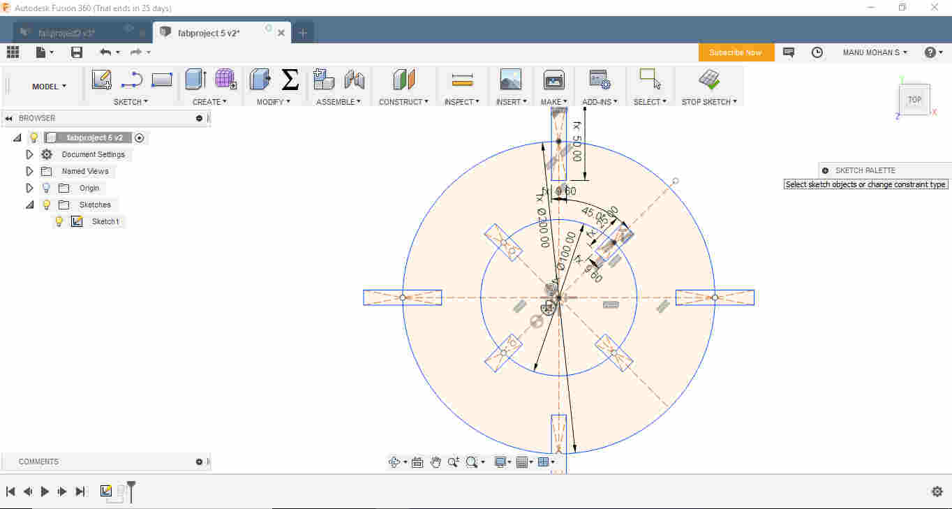Click the Create Form icon
Image resolution: width=952 pixels, height=509 pixels.
(225, 79)
